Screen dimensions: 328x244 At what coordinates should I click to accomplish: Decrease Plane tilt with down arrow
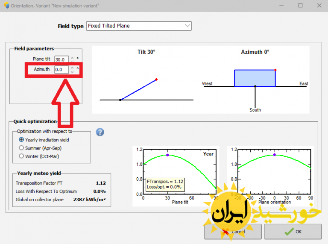[72, 61]
